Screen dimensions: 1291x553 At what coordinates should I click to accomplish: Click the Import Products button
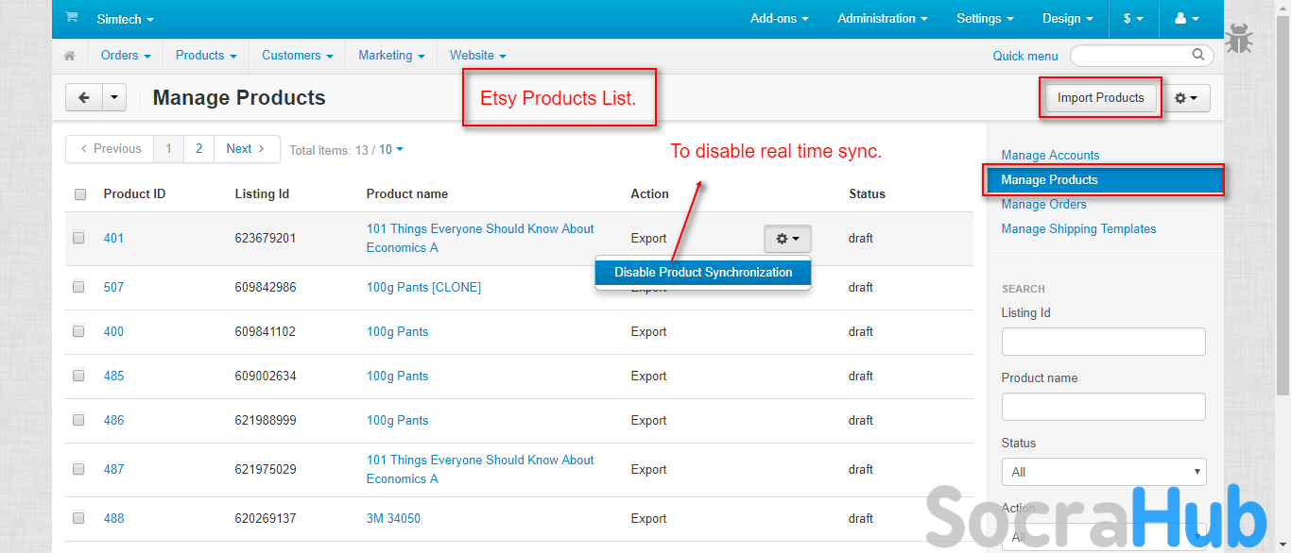[1100, 98]
